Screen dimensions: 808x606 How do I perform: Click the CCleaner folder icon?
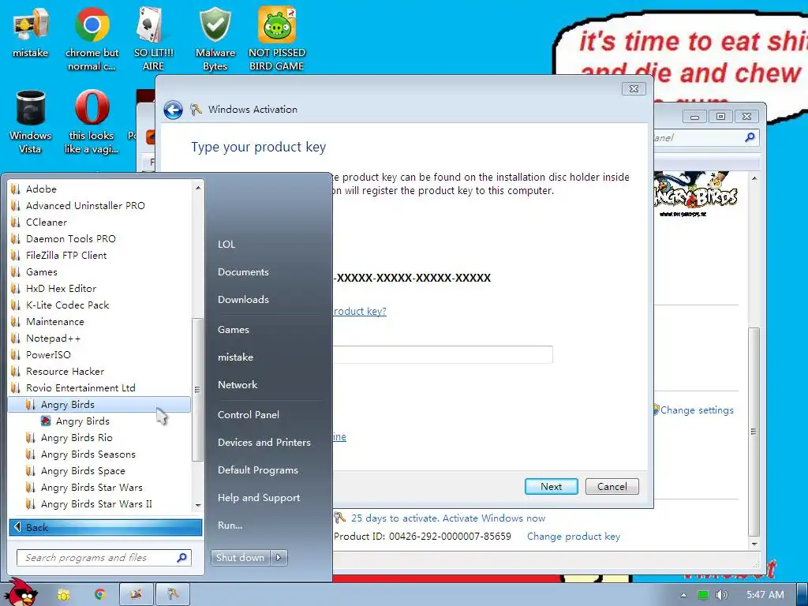click(16, 222)
